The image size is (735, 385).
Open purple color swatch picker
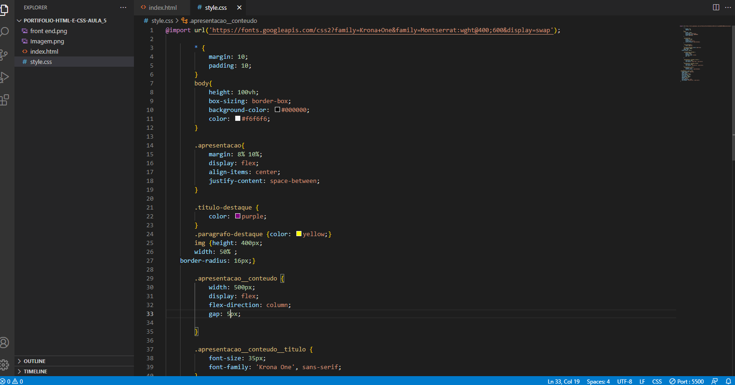(238, 216)
